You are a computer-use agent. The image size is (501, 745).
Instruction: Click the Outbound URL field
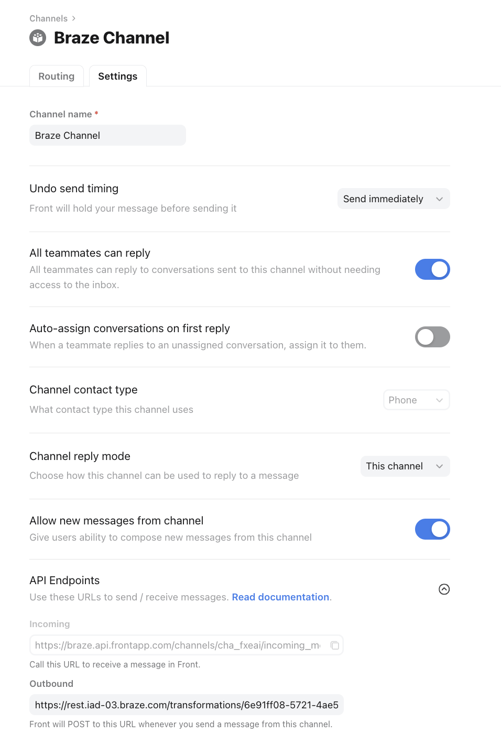(187, 705)
